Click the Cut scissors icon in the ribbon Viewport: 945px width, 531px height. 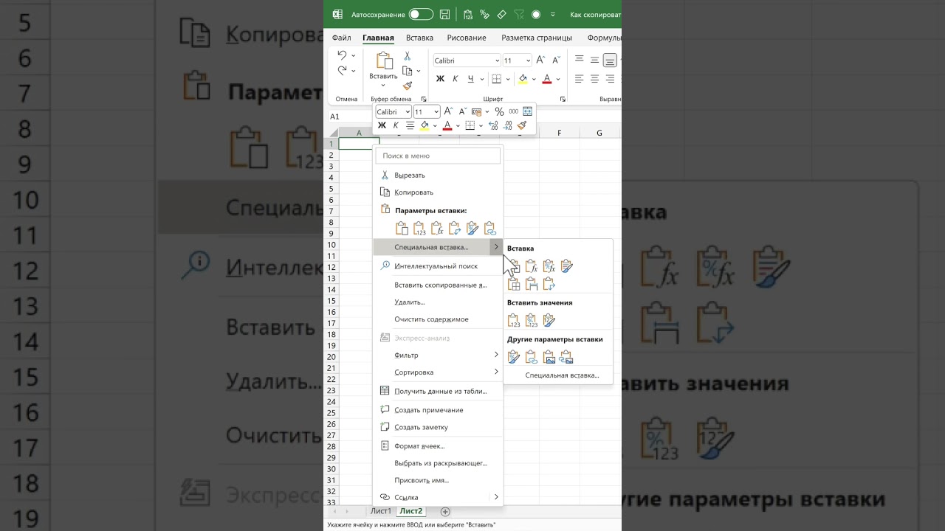click(x=407, y=56)
